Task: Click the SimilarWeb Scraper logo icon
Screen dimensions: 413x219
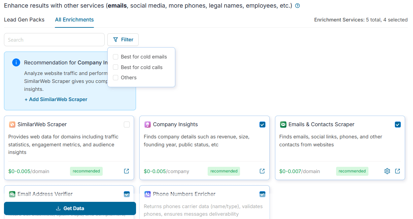Action: coord(12,125)
